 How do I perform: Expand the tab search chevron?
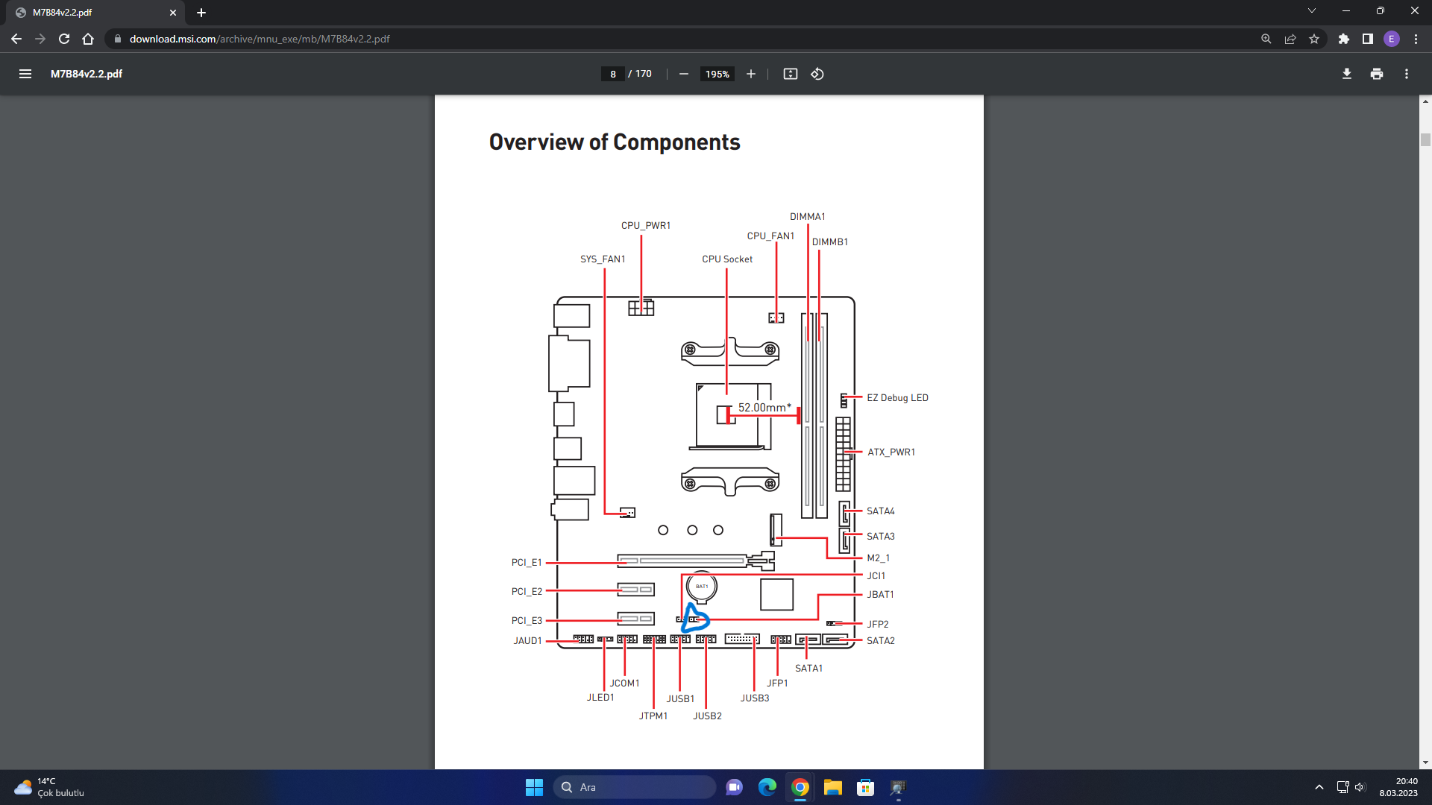1312,11
